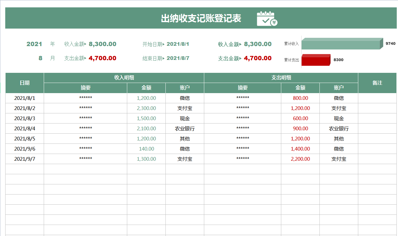Viewport: 398px width, 236px height.
Task: Select expense 摘要 cell in 2021/9/7 row
Action: tap(243, 159)
